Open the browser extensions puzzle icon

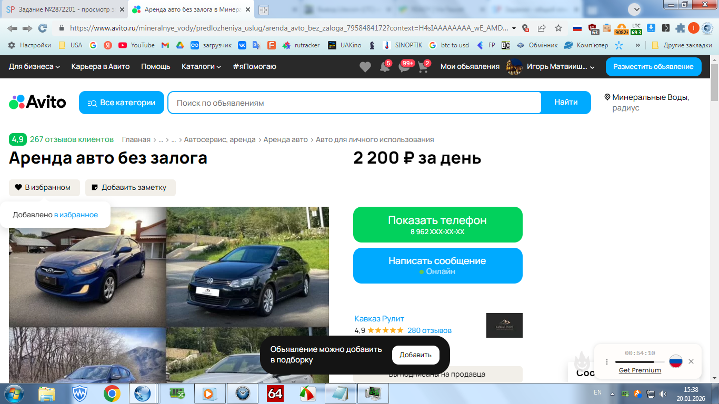tap(681, 28)
